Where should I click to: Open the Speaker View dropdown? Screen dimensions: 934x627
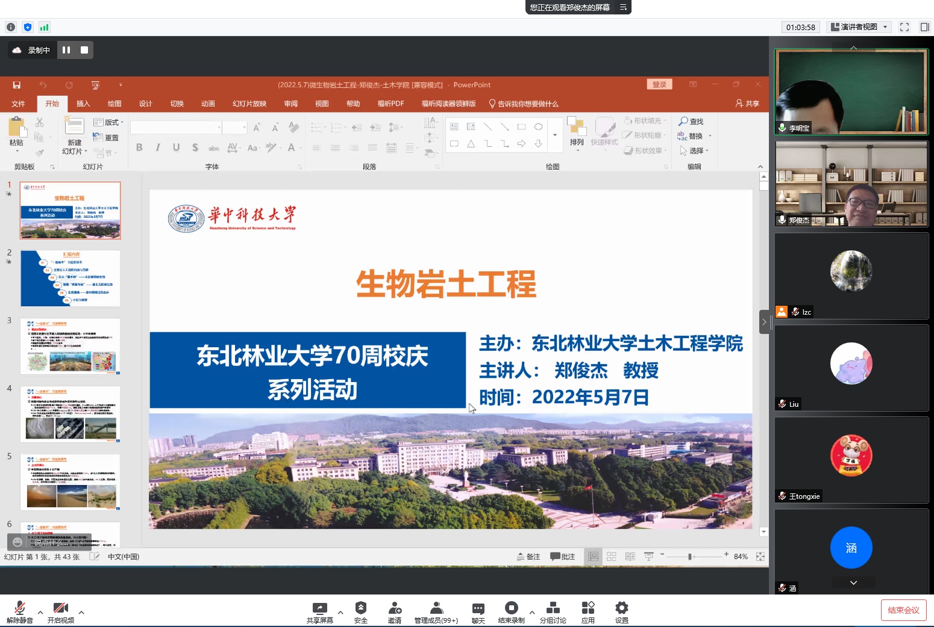point(860,27)
